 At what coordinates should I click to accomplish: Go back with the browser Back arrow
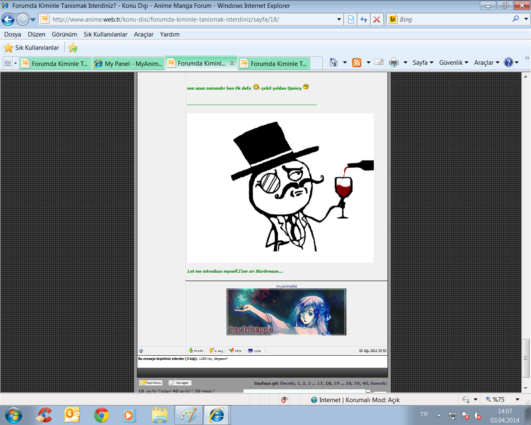coord(8,19)
